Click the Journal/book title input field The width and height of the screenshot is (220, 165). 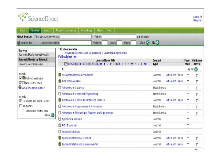(x=76, y=43)
